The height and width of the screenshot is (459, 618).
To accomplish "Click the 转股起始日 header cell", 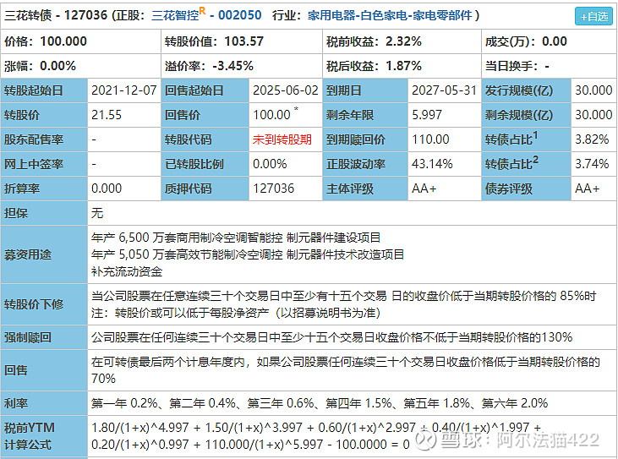I will (x=44, y=90).
